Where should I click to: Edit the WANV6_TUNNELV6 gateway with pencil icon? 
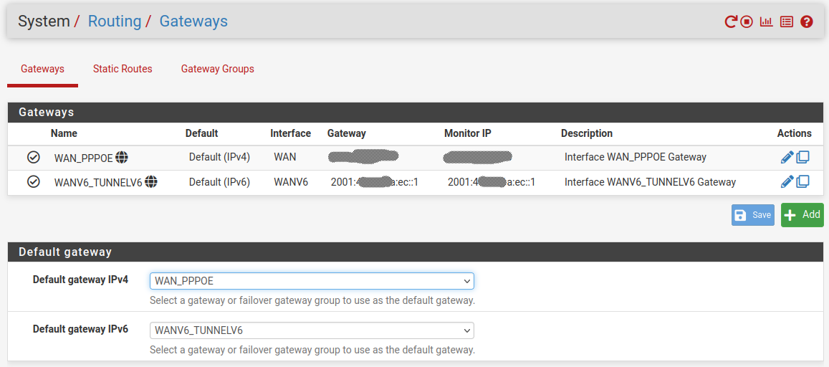click(787, 182)
